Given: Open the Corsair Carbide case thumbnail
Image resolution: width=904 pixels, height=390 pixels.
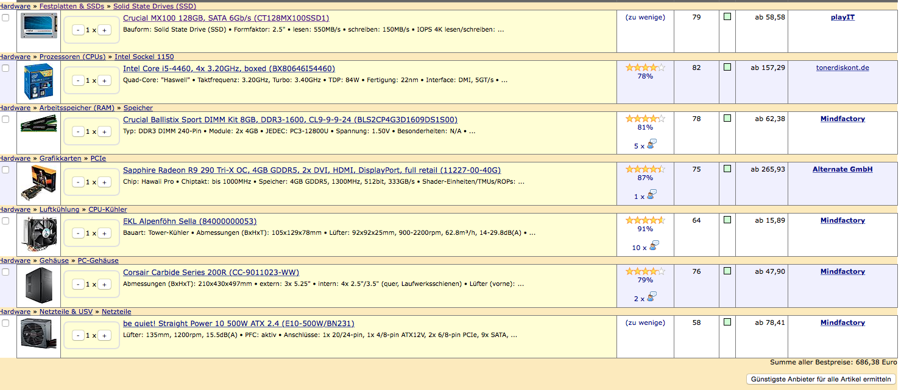Looking at the screenshot, I should point(38,285).
